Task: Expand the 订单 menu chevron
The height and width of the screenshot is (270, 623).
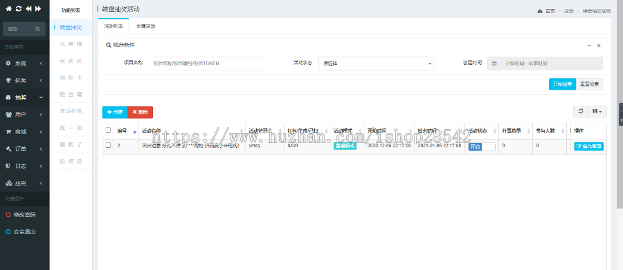Action: tap(41, 148)
